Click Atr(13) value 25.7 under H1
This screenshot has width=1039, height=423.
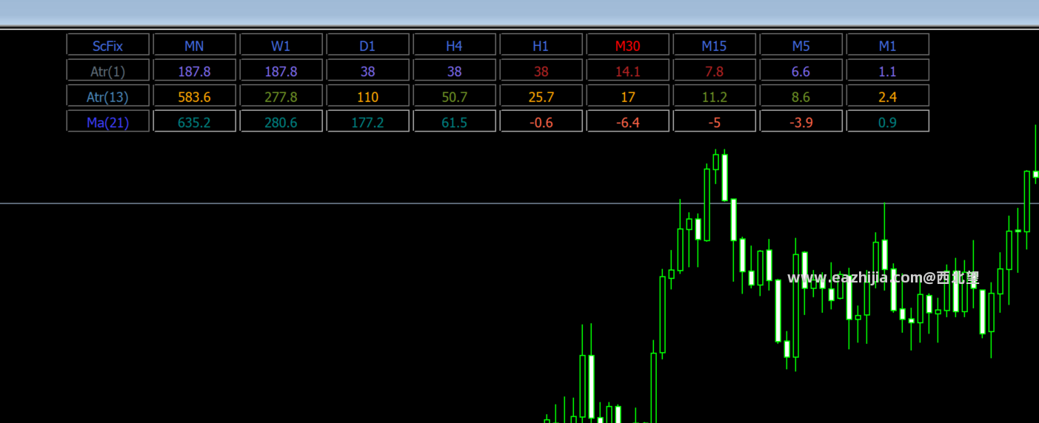click(x=541, y=95)
